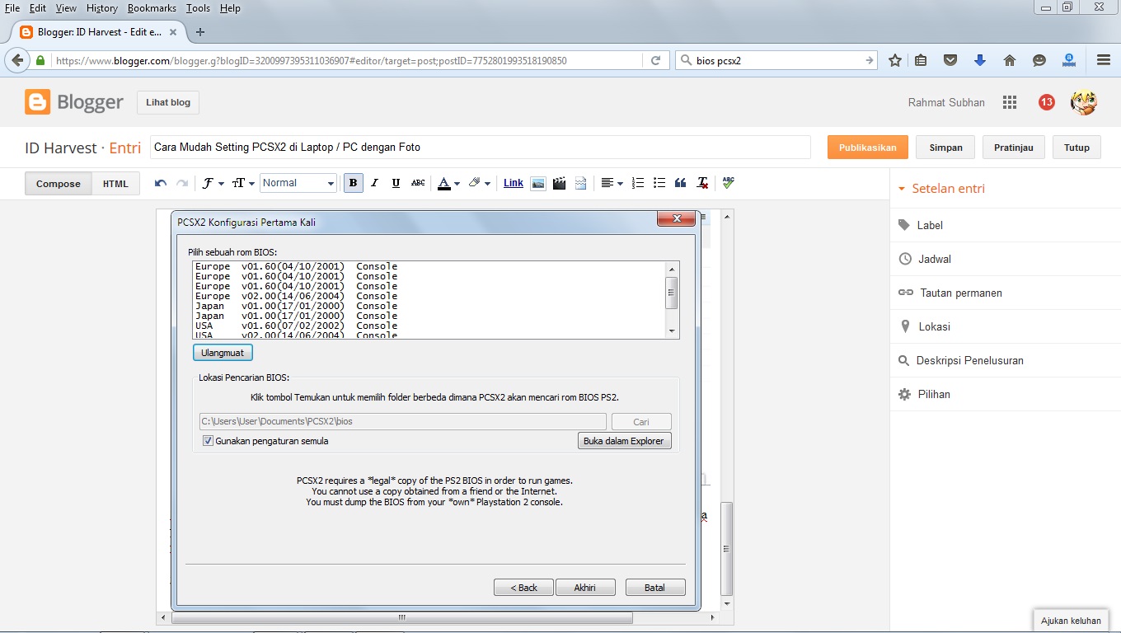1121x633 pixels.
Task: Open the File menu
Action: (12, 7)
